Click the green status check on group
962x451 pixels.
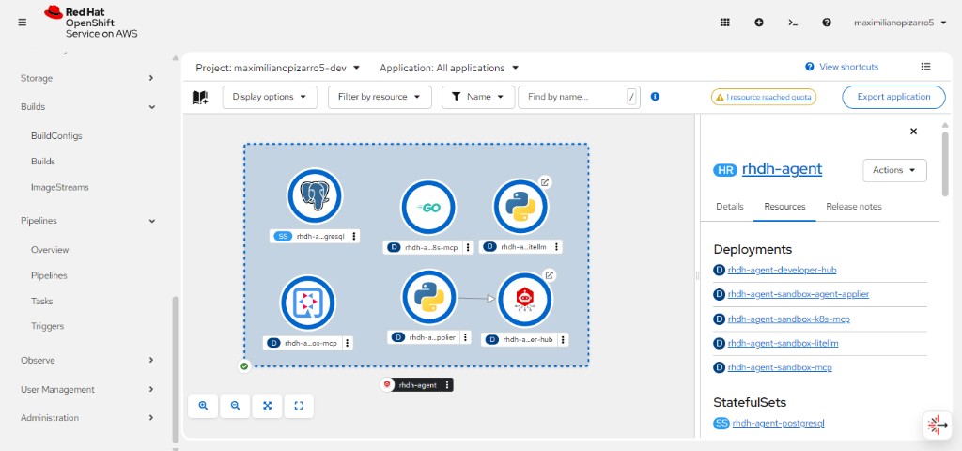click(x=244, y=366)
